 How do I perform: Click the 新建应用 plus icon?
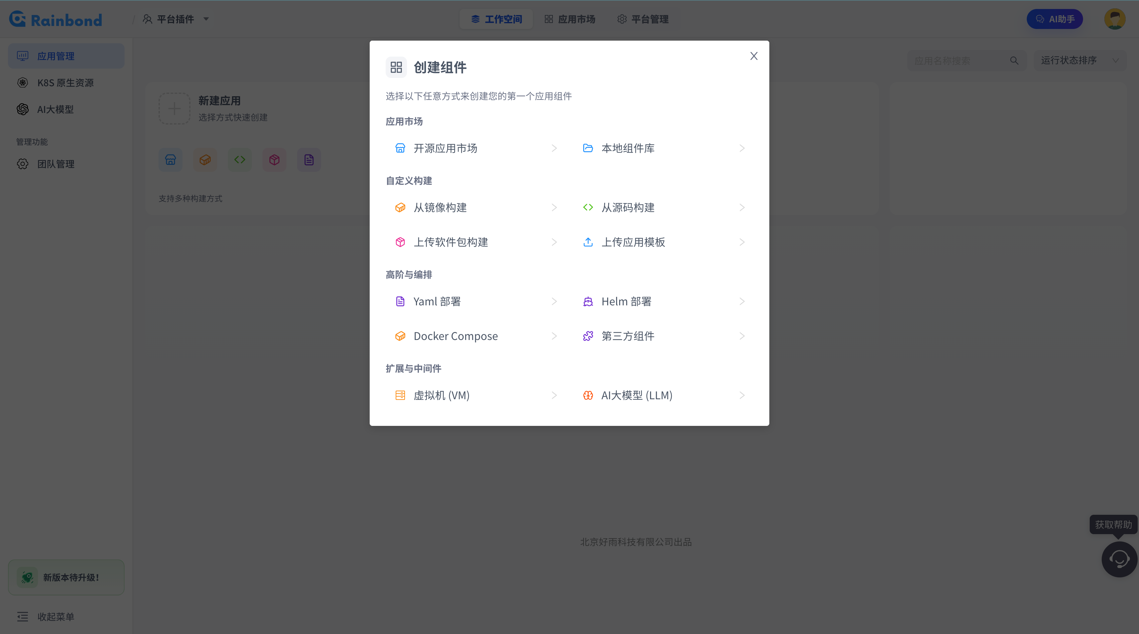[174, 109]
